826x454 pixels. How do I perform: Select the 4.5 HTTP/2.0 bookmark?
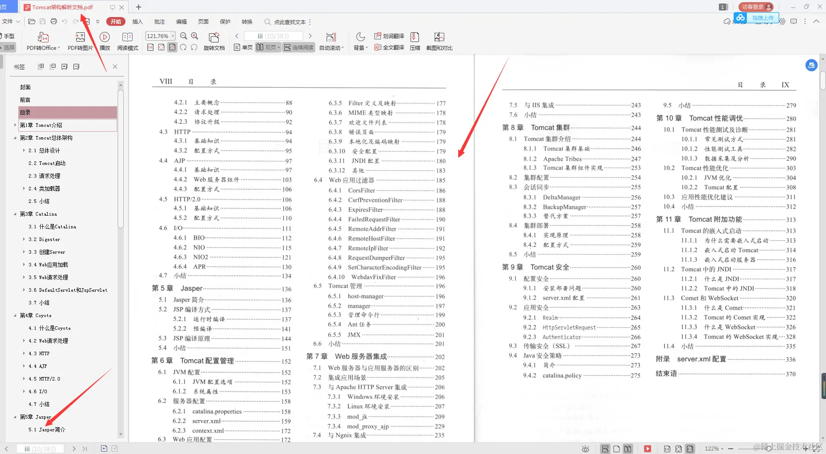coord(45,379)
